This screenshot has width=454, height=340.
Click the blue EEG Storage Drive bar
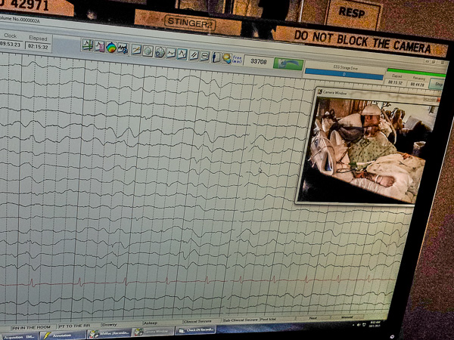pos(344,74)
